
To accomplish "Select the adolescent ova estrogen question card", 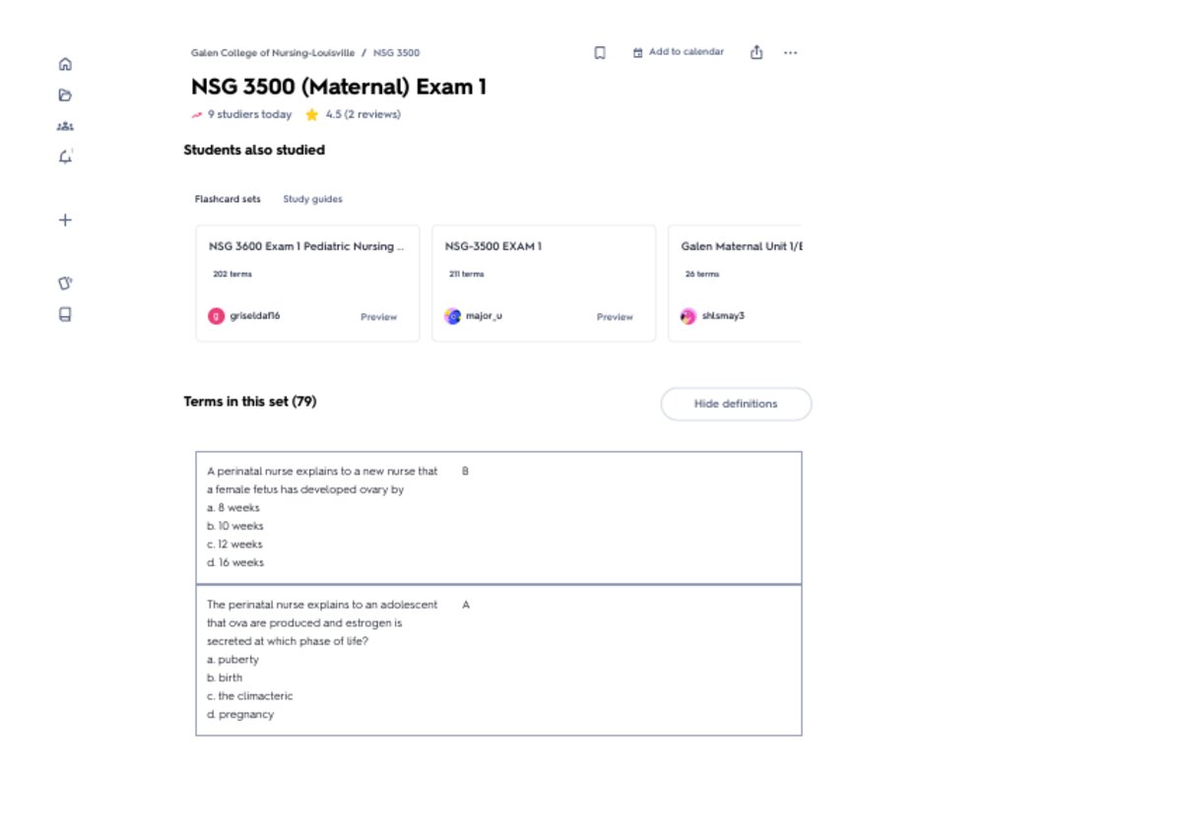I will 498,660.
